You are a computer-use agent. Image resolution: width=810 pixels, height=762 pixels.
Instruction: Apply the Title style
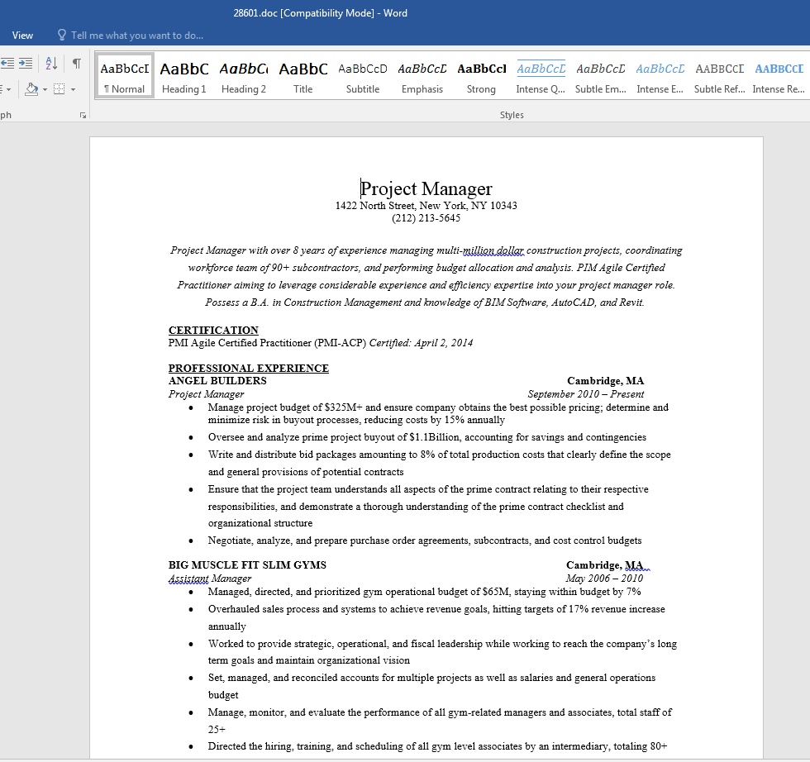pyautogui.click(x=303, y=76)
